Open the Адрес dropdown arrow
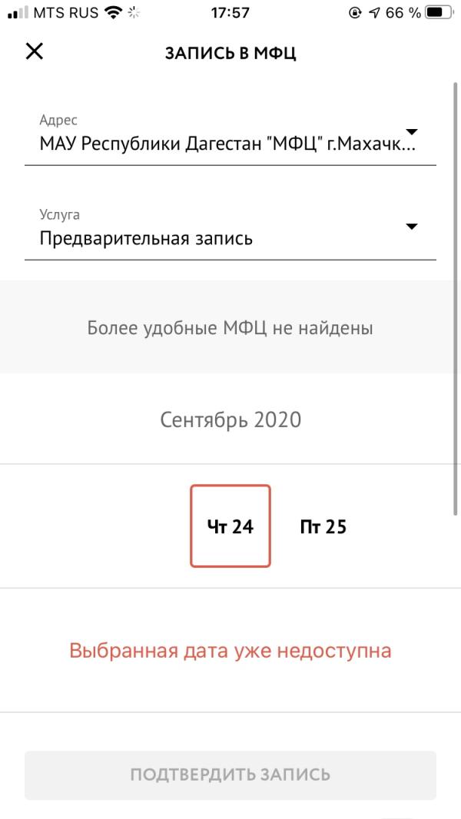This screenshot has width=461, height=819. [412, 131]
